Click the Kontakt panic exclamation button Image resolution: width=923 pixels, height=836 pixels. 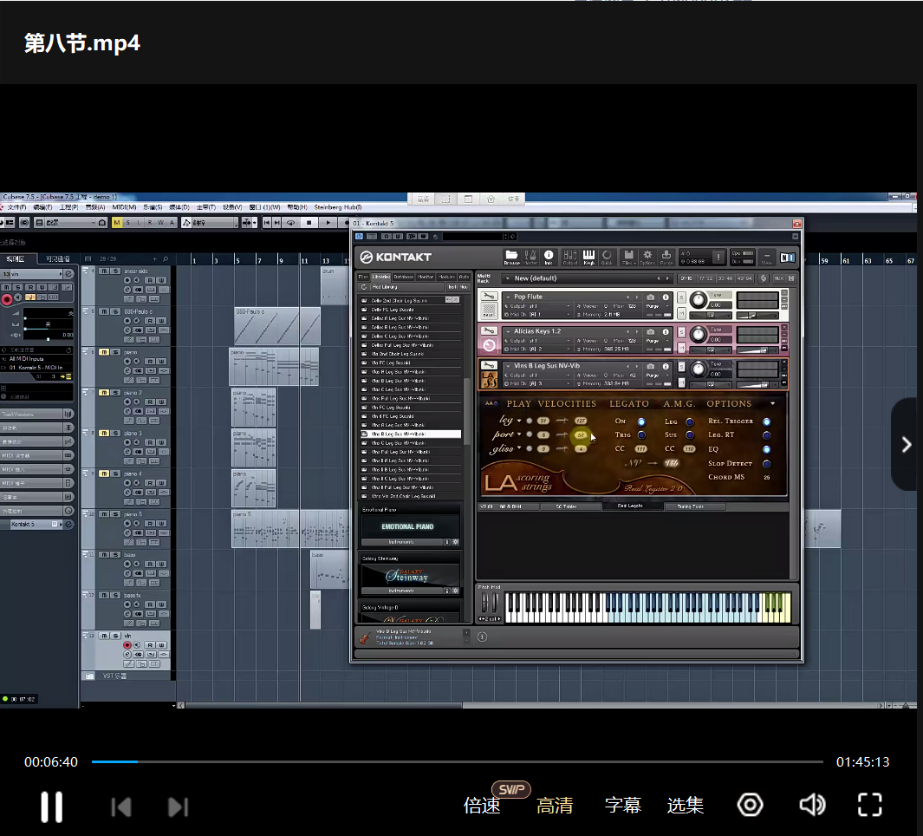(718, 257)
